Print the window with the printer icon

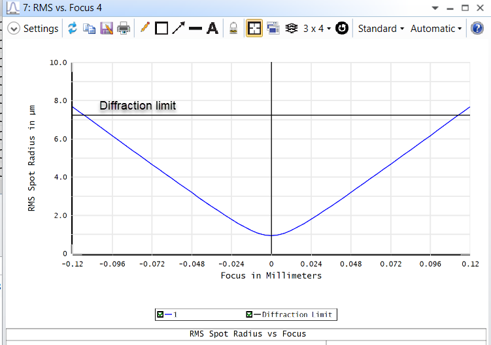[124, 29]
